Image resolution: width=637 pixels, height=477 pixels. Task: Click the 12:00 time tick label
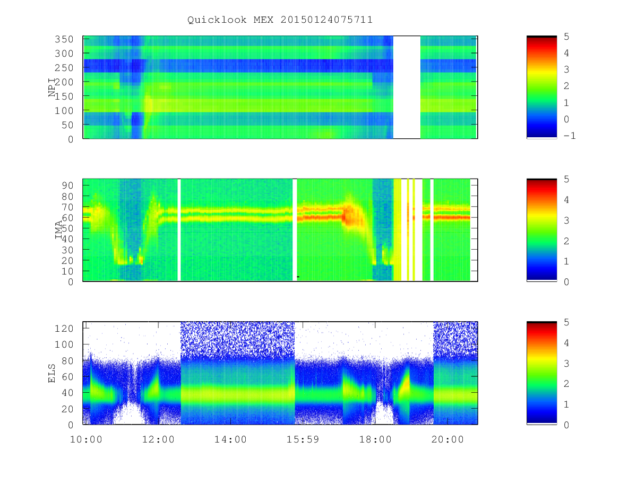(x=158, y=439)
